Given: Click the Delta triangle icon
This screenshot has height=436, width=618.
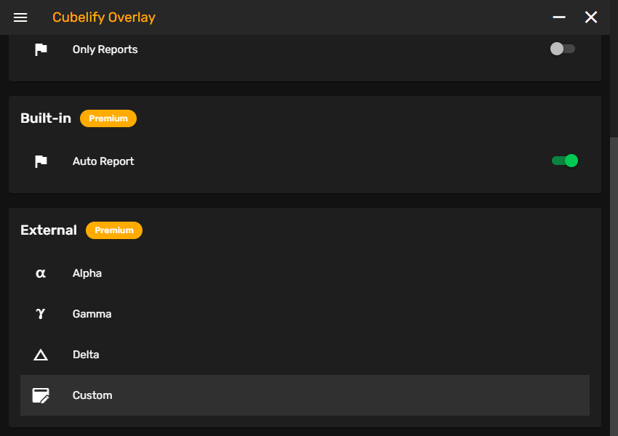Looking at the screenshot, I should (x=41, y=355).
